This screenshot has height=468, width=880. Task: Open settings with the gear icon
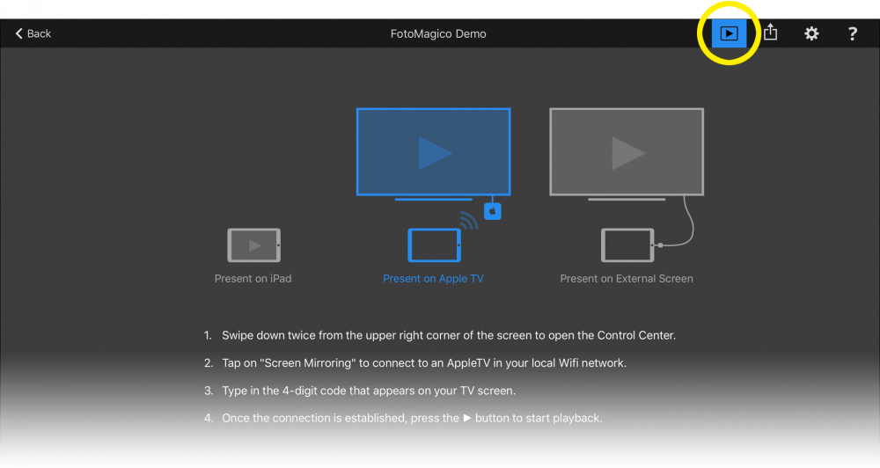(811, 33)
